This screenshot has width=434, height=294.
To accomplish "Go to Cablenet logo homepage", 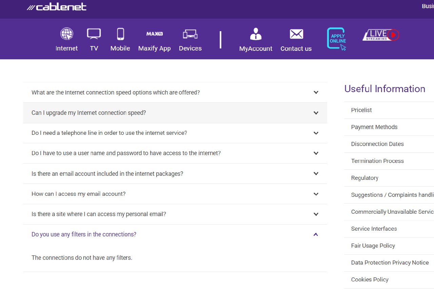I will tap(57, 7).
